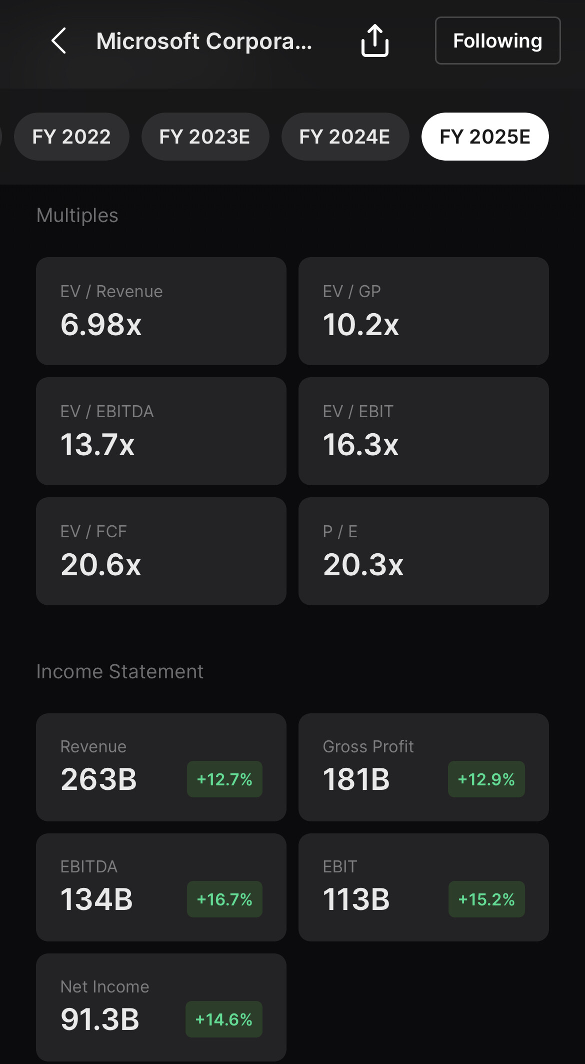The width and height of the screenshot is (585, 1064).
Task: Tap the Income Statement section header
Action: 120,671
